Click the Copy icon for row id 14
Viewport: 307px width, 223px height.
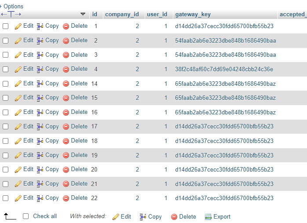(40, 84)
